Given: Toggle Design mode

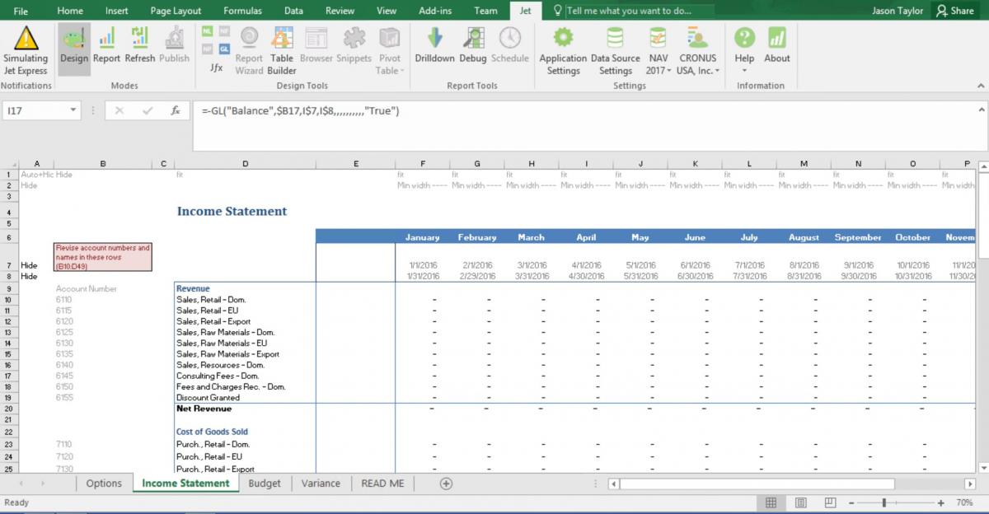Looking at the screenshot, I should (73, 46).
